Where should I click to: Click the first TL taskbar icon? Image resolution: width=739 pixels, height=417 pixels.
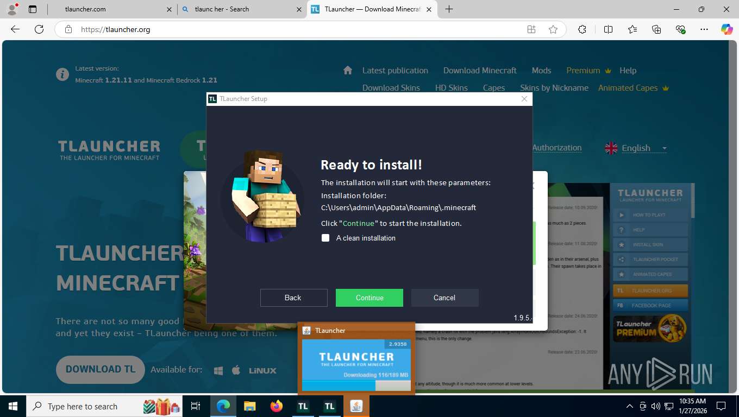pos(303,406)
